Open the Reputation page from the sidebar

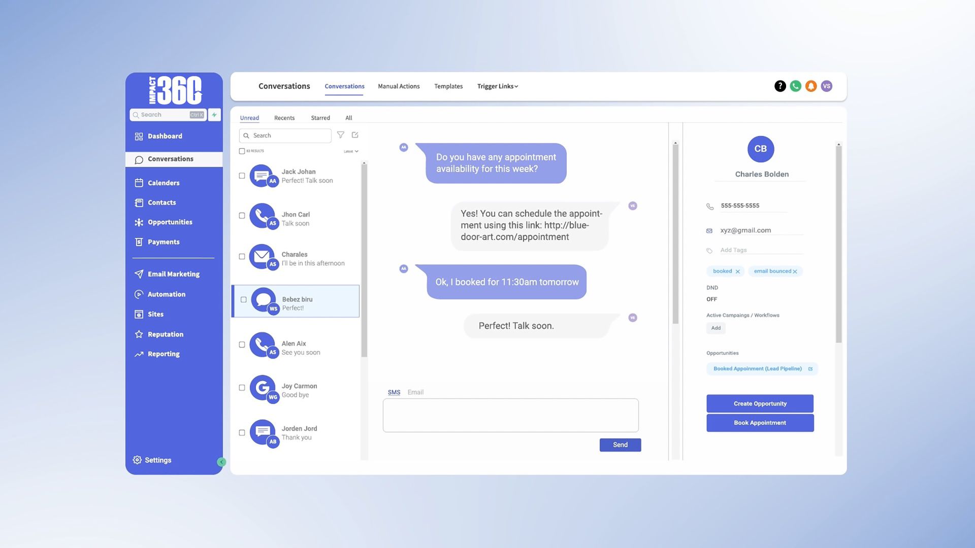point(139,334)
